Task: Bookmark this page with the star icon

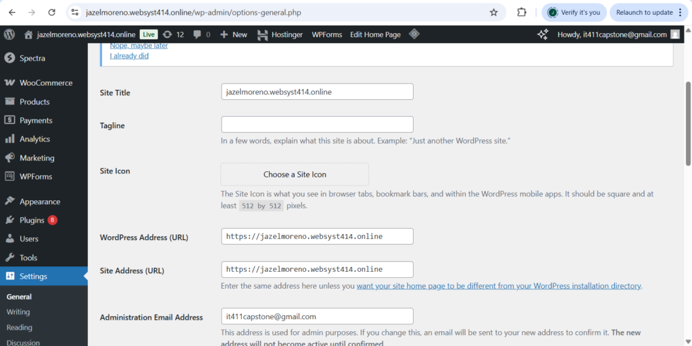Action: coord(494,12)
